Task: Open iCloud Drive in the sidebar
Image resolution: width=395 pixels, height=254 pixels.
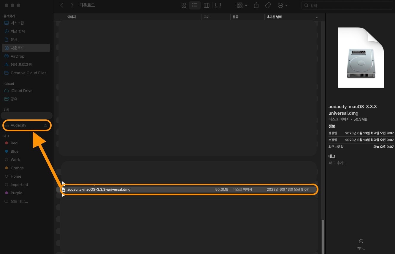Action: click(x=26, y=91)
